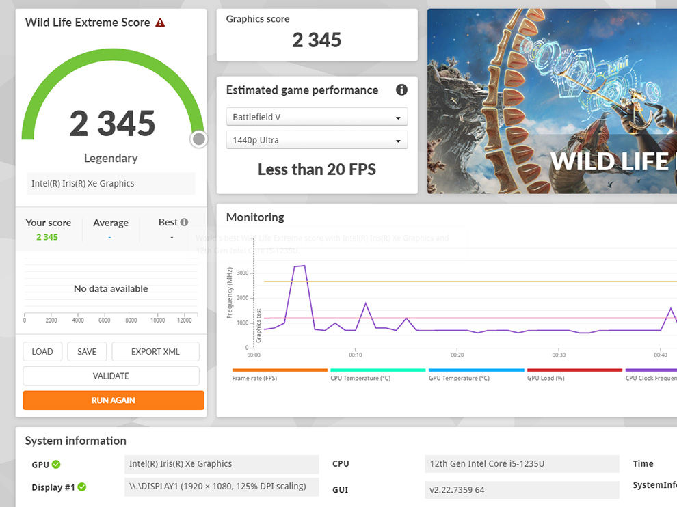Image resolution: width=677 pixels, height=507 pixels.
Task: Toggle the CPU Clock Frequency legend item
Action: [x=651, y=374]
